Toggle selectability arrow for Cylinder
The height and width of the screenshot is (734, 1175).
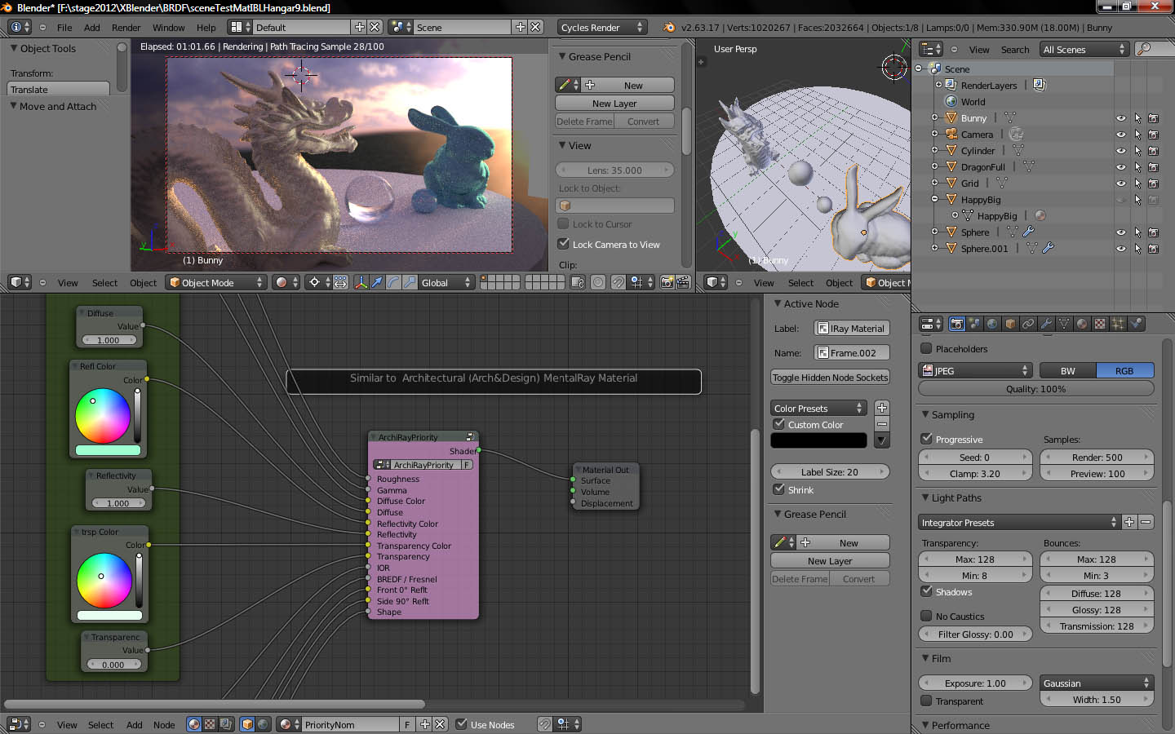[1137, 151]
